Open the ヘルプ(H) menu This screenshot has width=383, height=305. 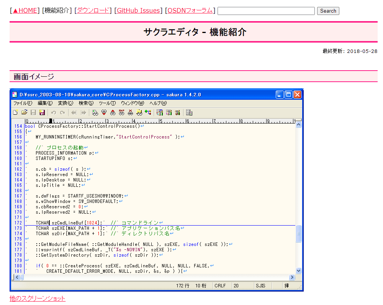pyautogui.click(x=158, y=103)
